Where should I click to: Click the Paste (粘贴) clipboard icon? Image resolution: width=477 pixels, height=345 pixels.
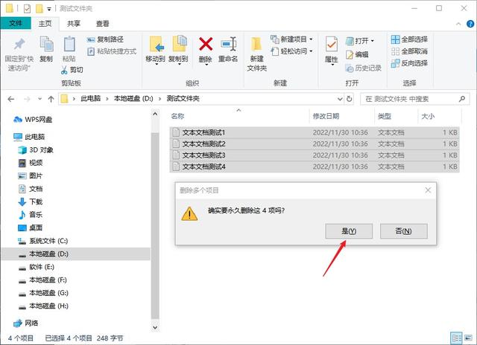point(69,44)
